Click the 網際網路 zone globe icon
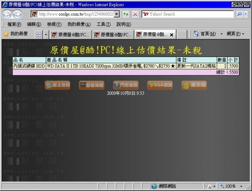The width and height of the screenshot is (252, 191). 154,186
